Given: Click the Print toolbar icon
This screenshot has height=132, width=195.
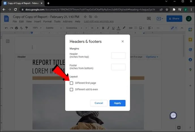Looking at the screenshot, I should (x=16, y=28).
